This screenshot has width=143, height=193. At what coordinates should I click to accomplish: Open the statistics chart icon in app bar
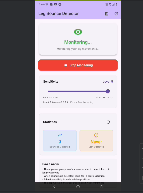(107, 14)
